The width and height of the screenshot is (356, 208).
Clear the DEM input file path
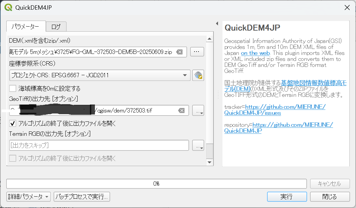pyautogui.click(x=179, y=52)
